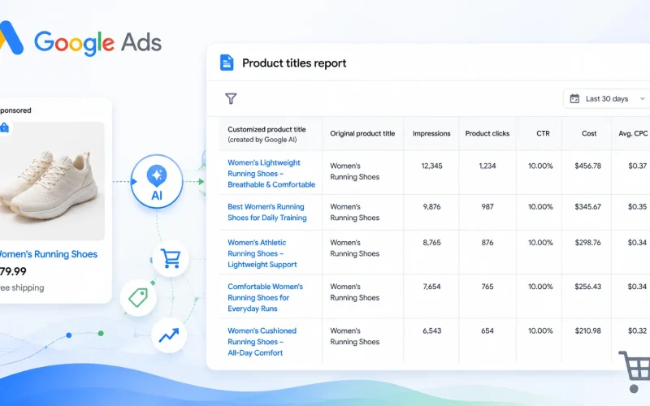Click the 12,345 impressions cell
Image resolution: width=650 pixels, height=406 pixels.
[432, 166]
